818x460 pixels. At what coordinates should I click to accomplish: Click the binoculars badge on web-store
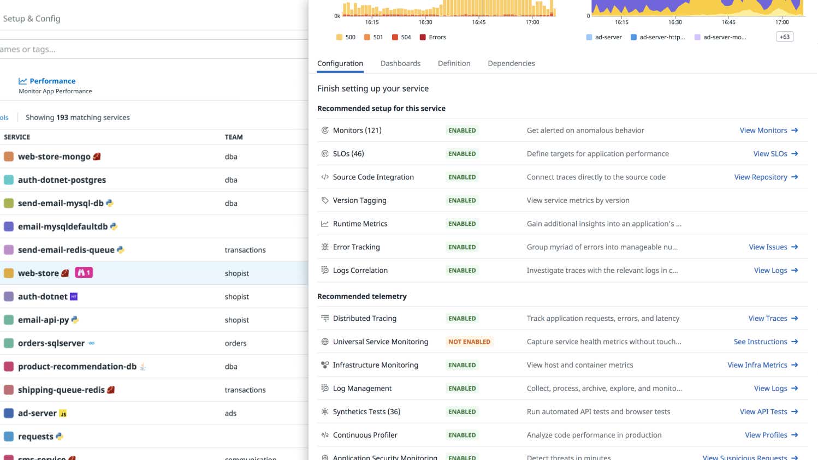84,273
